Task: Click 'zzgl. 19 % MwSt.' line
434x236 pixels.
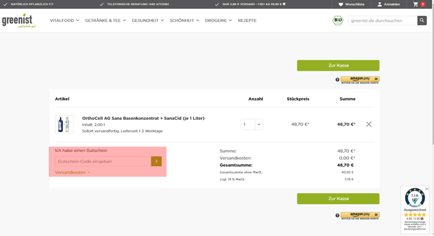Action: coord(232,180)
